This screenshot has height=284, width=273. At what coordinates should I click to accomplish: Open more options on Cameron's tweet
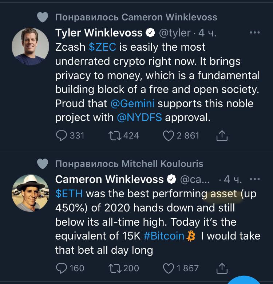pos(255,179)
